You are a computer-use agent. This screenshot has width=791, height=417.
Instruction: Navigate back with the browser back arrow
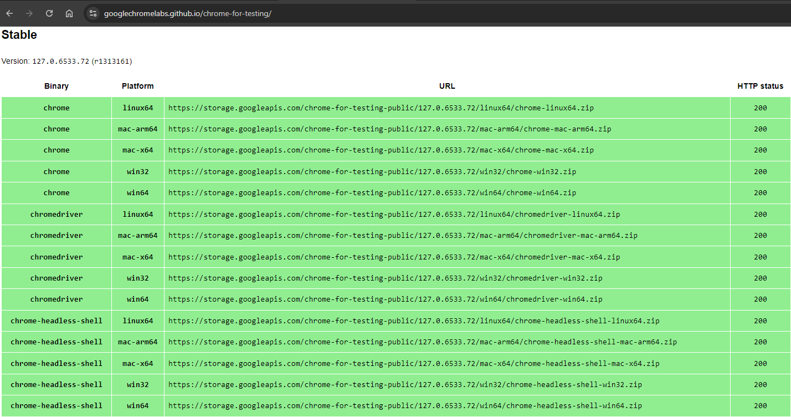[x=9, y=13]
